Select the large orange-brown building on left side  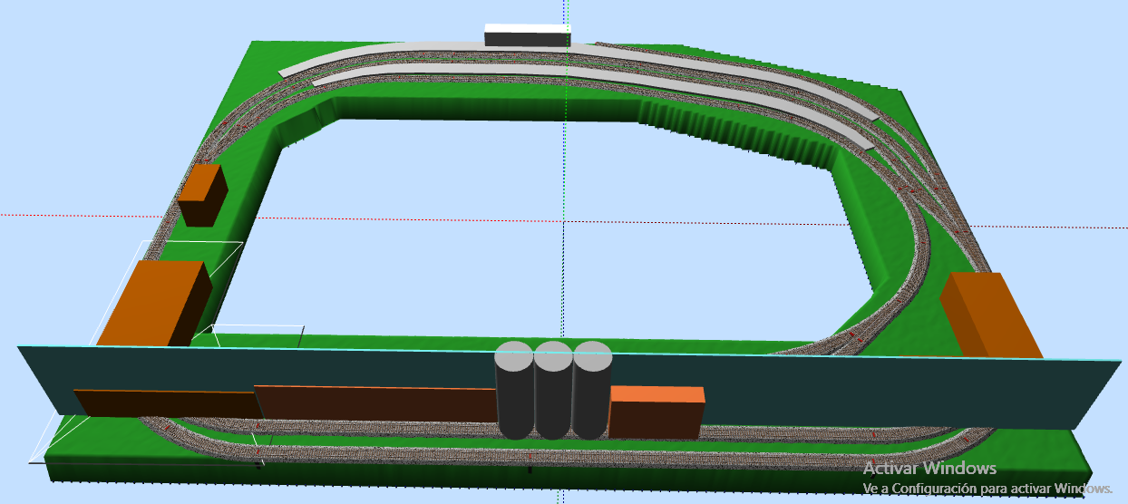point(154,303)
